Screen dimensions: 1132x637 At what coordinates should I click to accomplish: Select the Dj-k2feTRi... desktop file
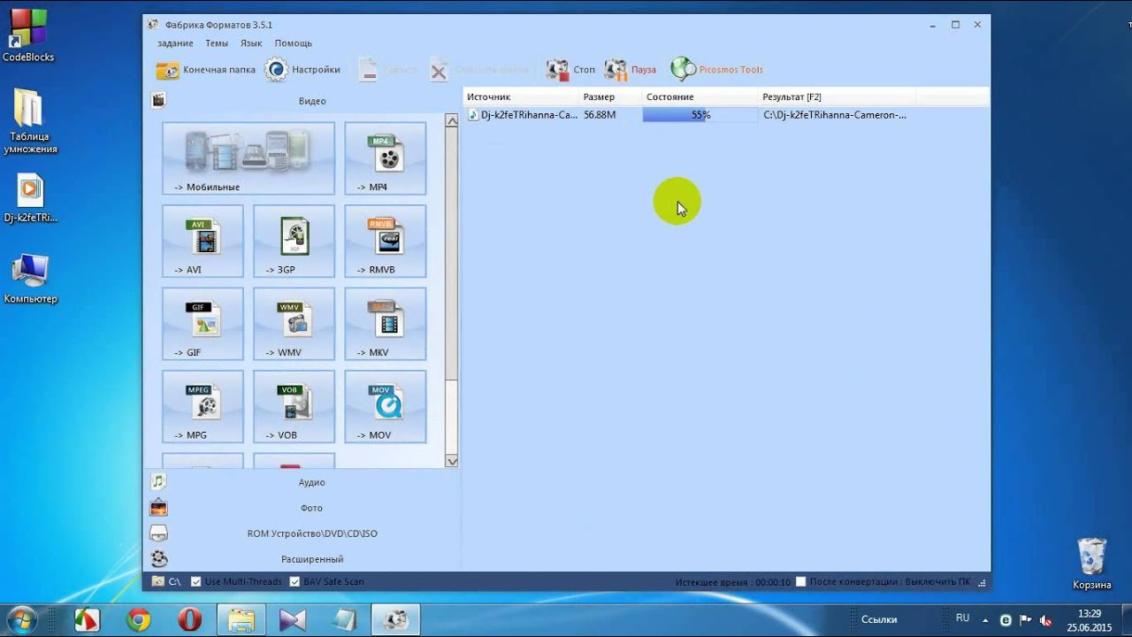(x=30, y=197)
